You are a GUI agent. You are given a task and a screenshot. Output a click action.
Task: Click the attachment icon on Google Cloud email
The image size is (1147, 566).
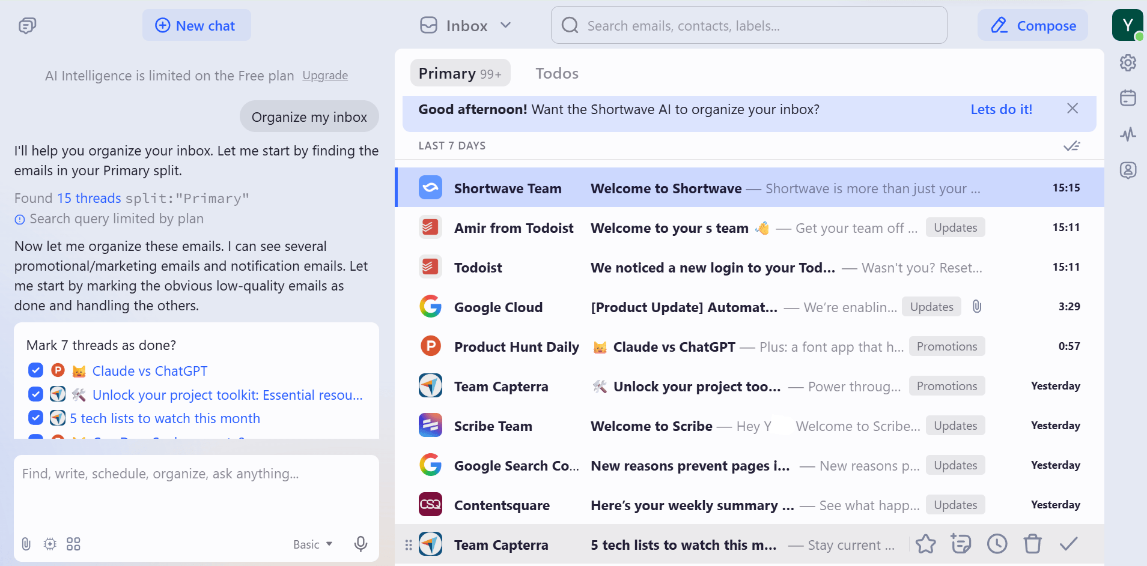(977, 307)
